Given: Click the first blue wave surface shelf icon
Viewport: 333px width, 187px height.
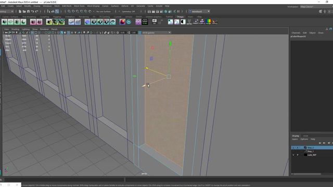Looking at the screenshot, I should [71, 22].
